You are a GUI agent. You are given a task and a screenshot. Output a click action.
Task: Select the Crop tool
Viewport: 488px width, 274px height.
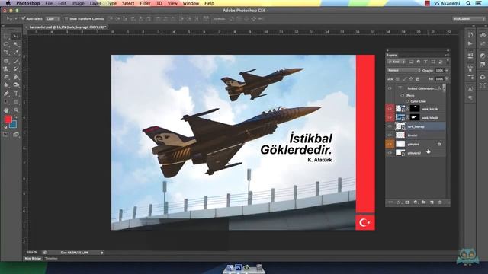tap(6, 53)
